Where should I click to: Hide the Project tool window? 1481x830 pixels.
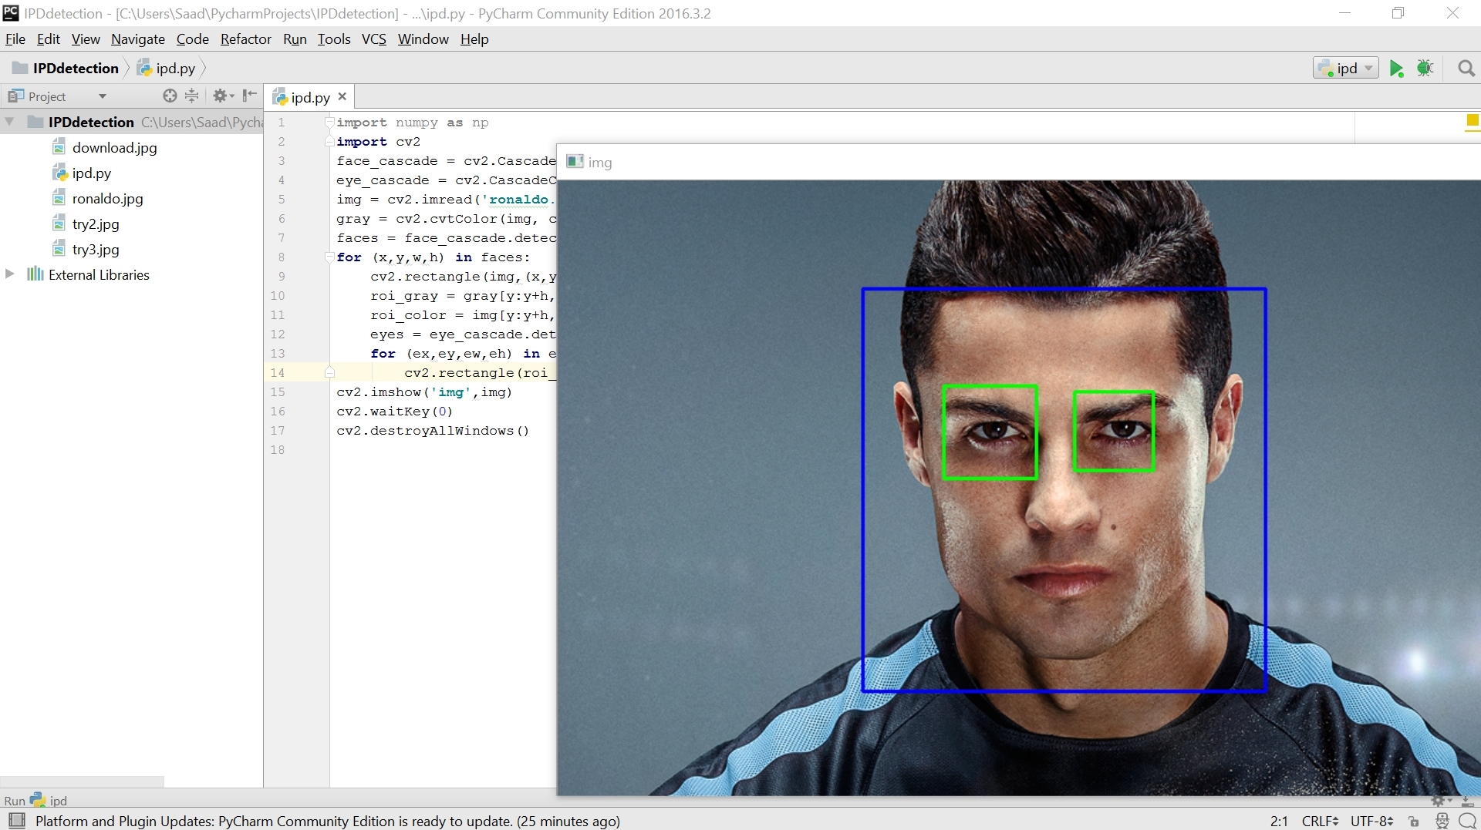249,96
